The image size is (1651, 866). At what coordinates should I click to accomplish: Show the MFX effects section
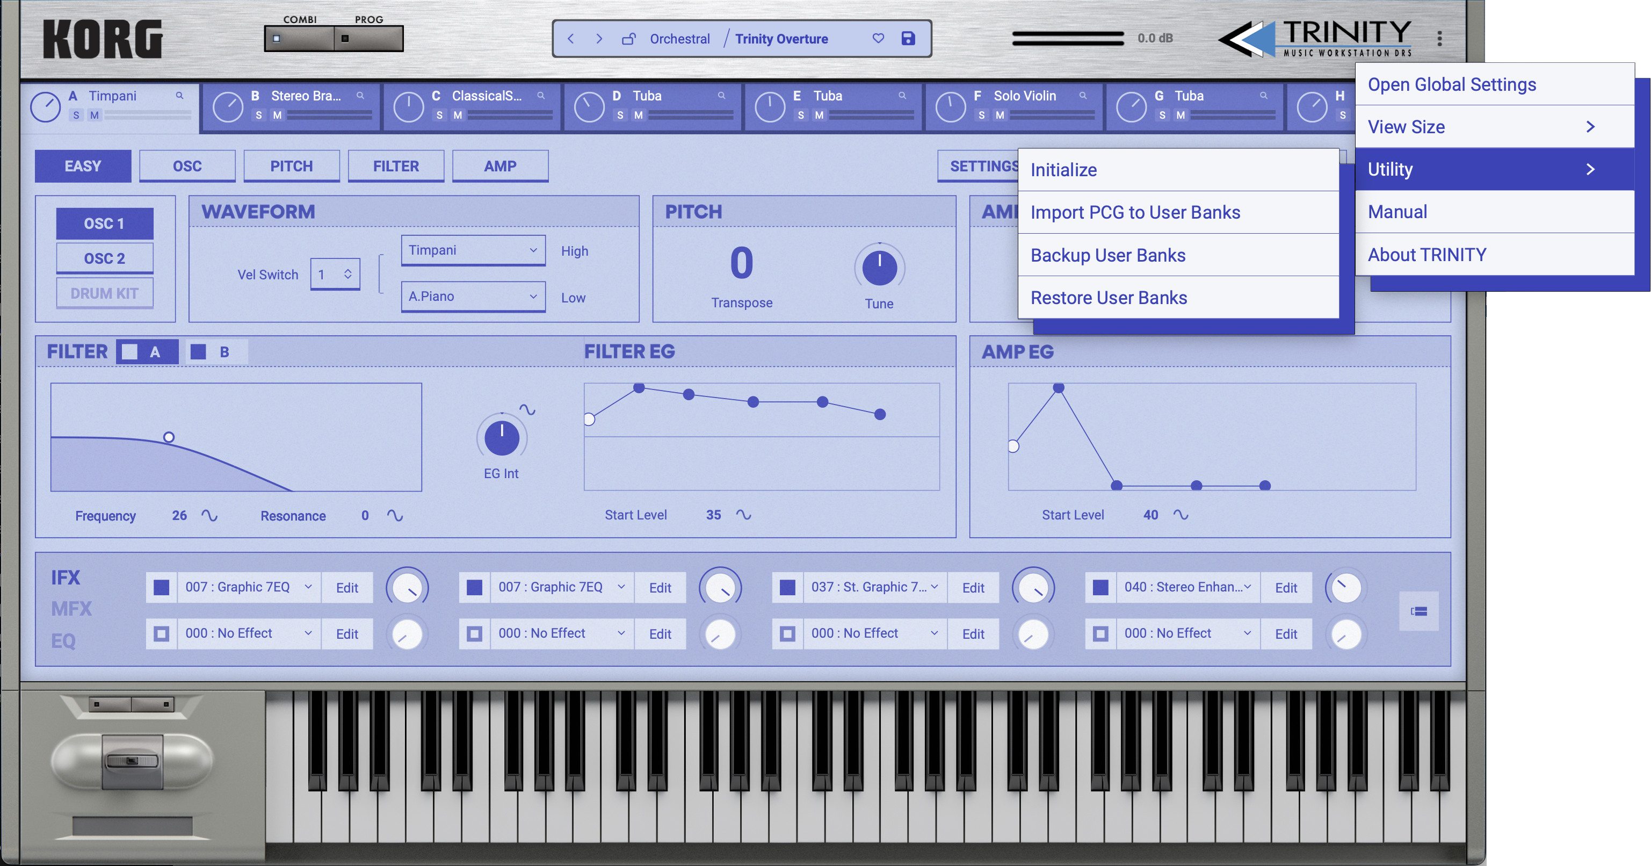72,609
